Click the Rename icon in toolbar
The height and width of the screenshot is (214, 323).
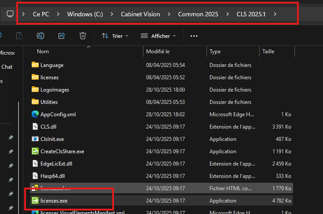pyautogui.click(x=40, y=36)
